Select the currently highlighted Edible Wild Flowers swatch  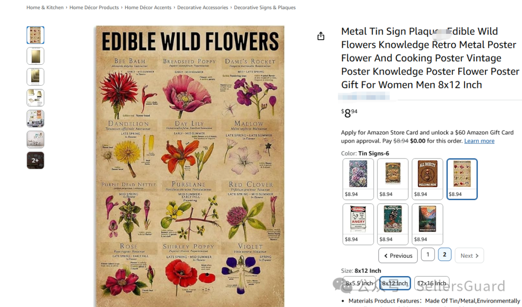pyautogui.click(x=462, y=178)
